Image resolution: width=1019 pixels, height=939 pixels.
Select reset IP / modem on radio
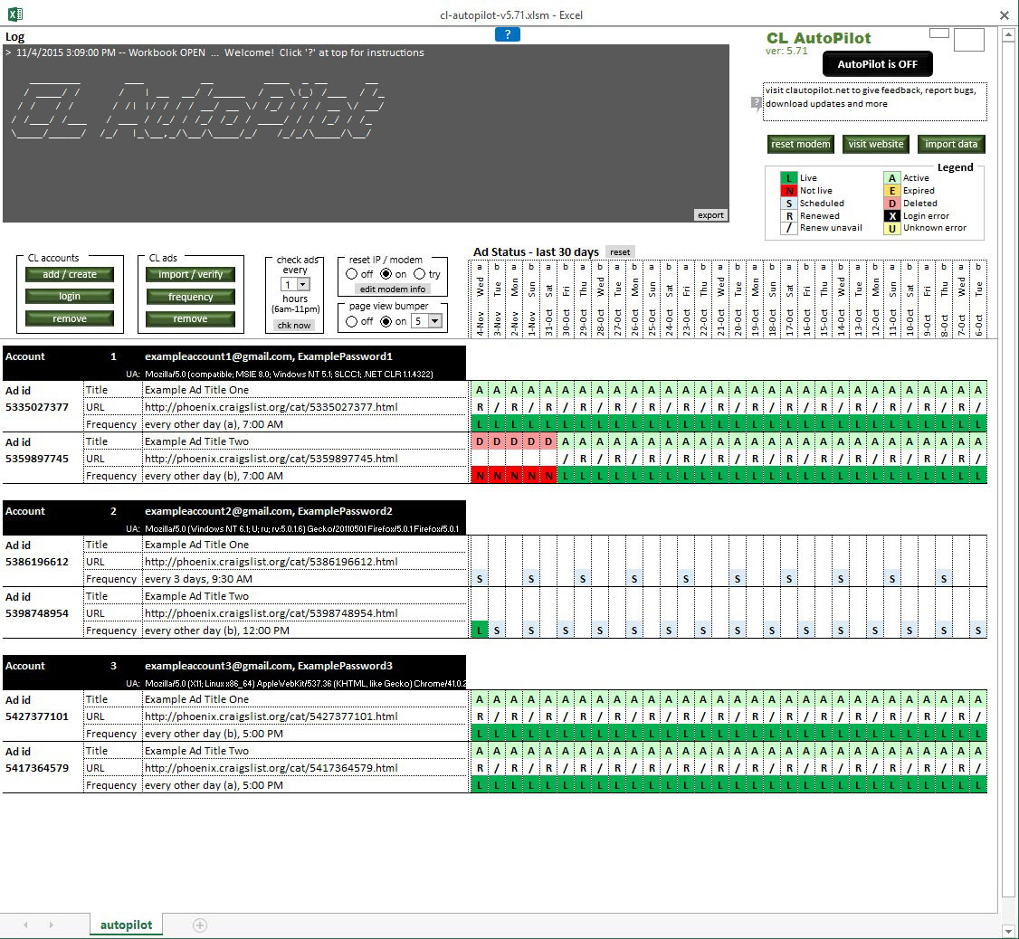click(386, 273)
